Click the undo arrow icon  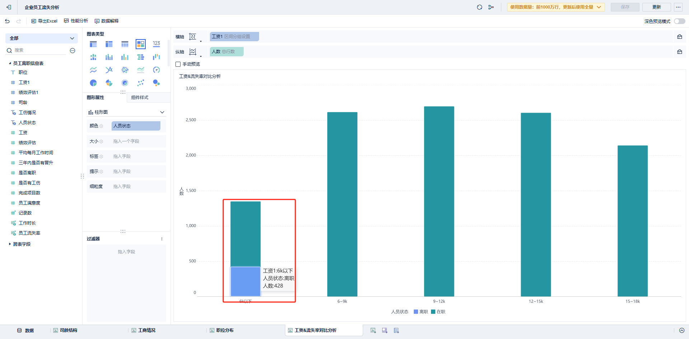tap(7, 21)
